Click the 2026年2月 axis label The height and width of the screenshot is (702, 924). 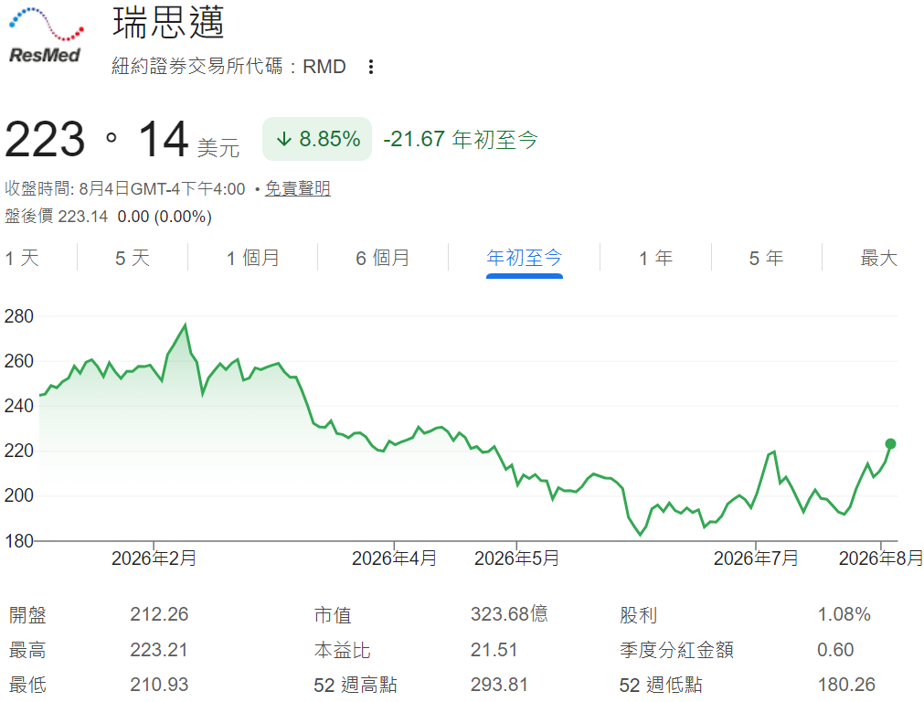(x=154, y=558)
